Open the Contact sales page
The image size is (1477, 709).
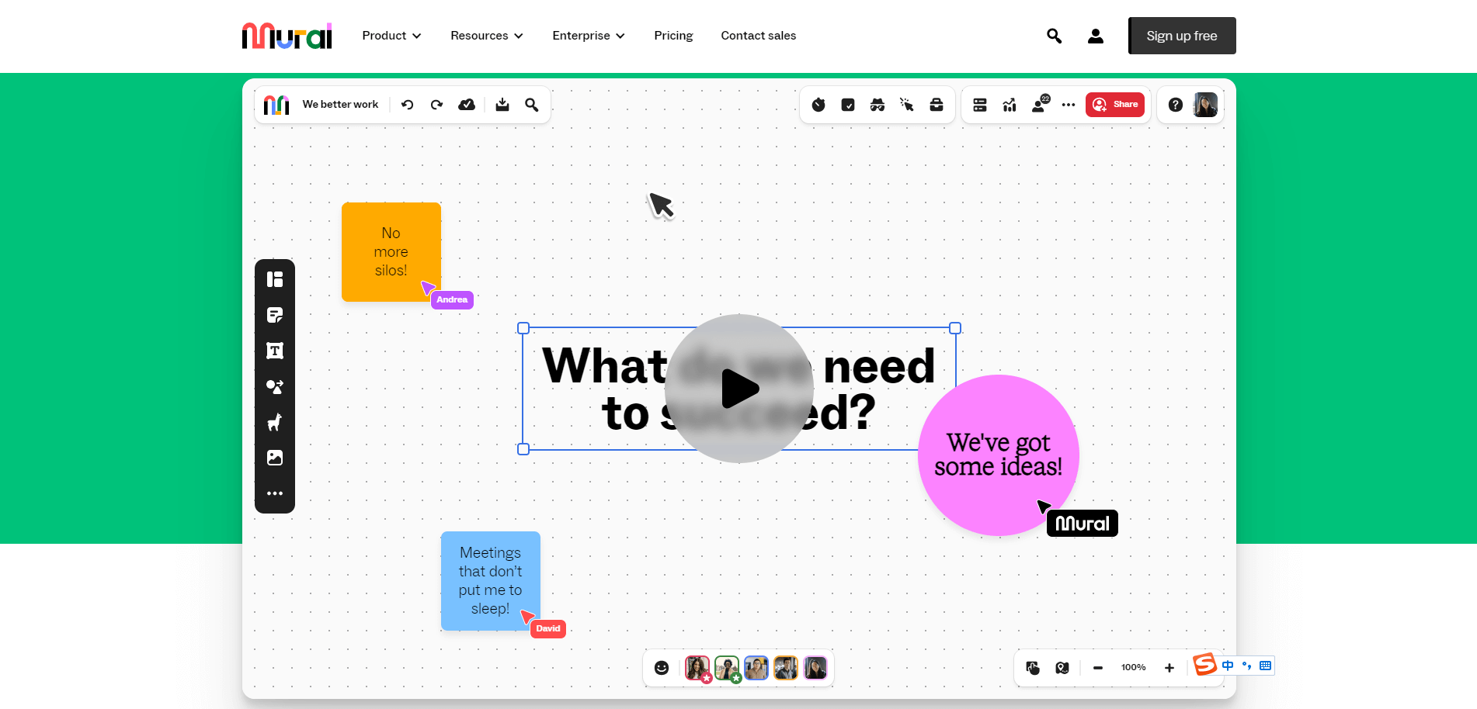[759, 36]
